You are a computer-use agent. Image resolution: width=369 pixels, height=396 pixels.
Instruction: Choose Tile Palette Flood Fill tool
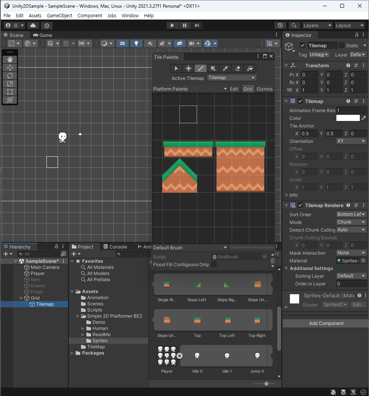(250, 68)
